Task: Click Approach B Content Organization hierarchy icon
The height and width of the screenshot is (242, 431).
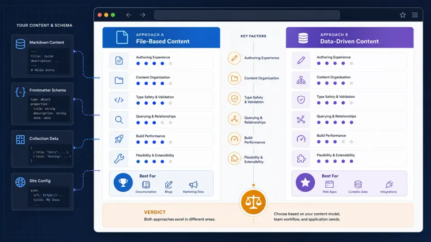Action: [301, 80]
